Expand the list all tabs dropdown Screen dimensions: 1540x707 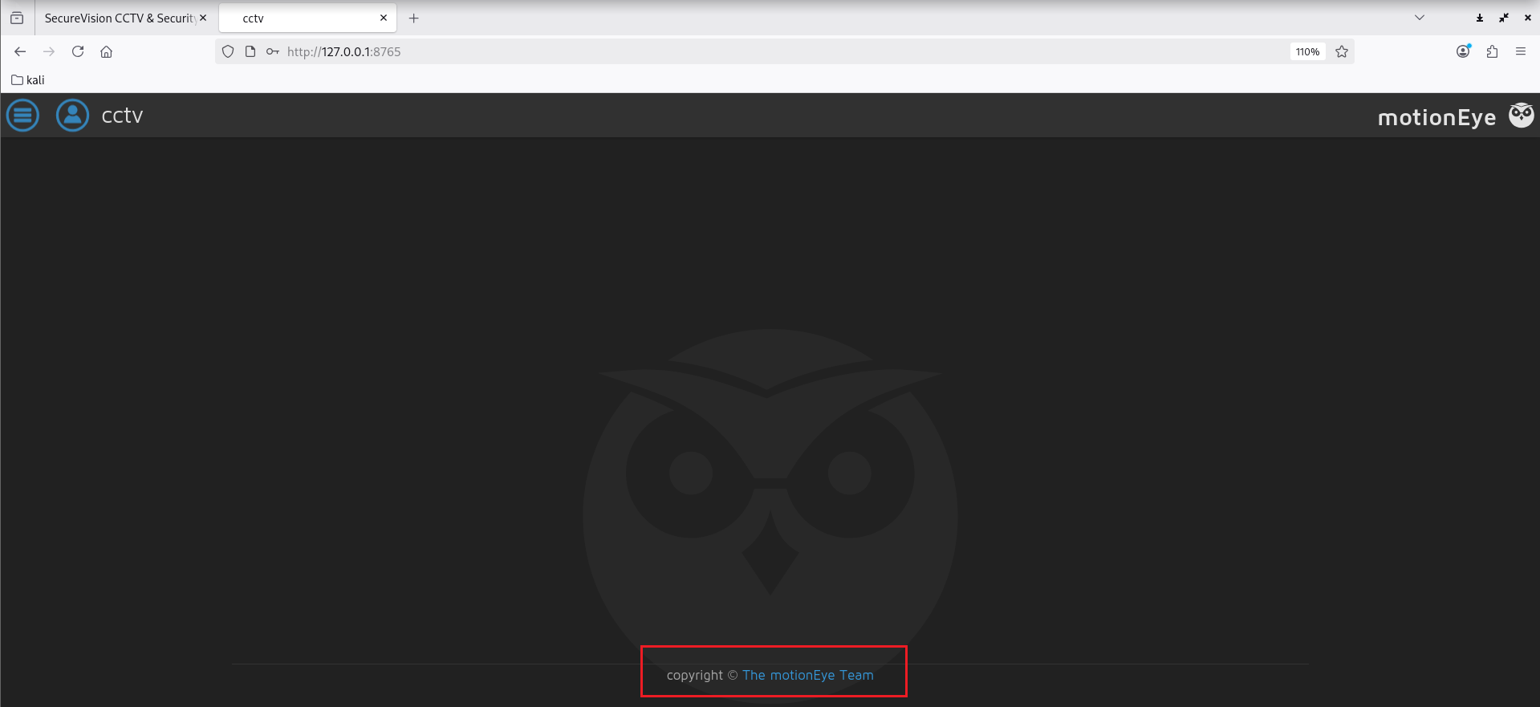coord(1419,18)
